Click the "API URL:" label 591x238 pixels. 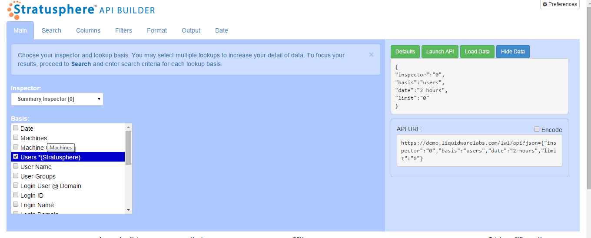tap(409, 129)
